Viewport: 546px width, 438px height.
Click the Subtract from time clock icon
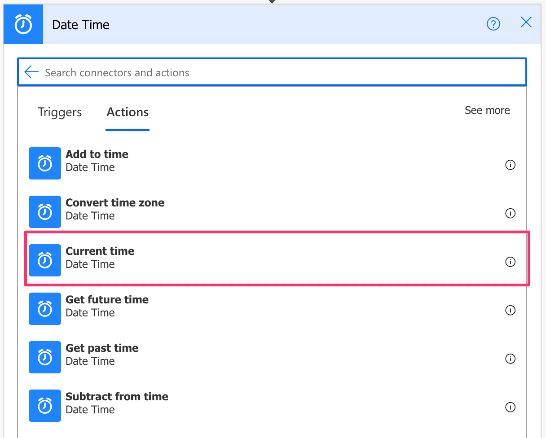(44, 406)
